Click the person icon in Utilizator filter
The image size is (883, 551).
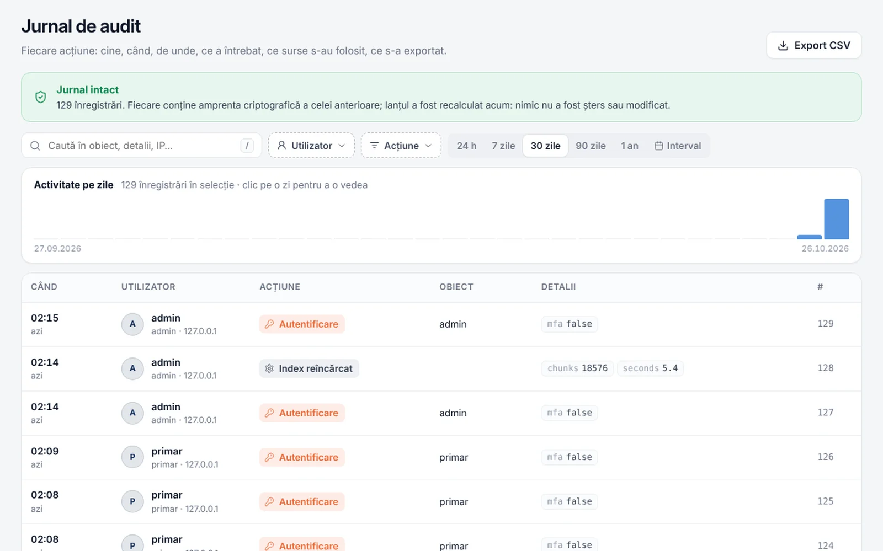[x=281, y=146]
